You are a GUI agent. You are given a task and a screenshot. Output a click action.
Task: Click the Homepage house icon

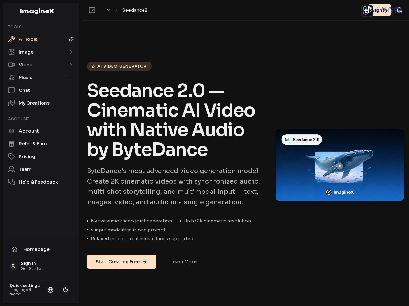pos(14,249)
